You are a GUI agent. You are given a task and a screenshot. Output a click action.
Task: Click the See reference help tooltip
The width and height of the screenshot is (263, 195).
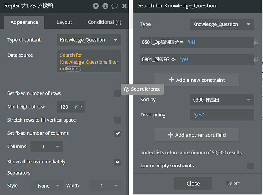click(x=142, y=89)
